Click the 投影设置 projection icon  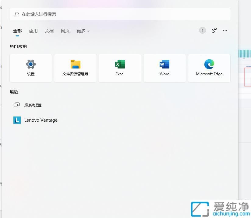point(16,105)
